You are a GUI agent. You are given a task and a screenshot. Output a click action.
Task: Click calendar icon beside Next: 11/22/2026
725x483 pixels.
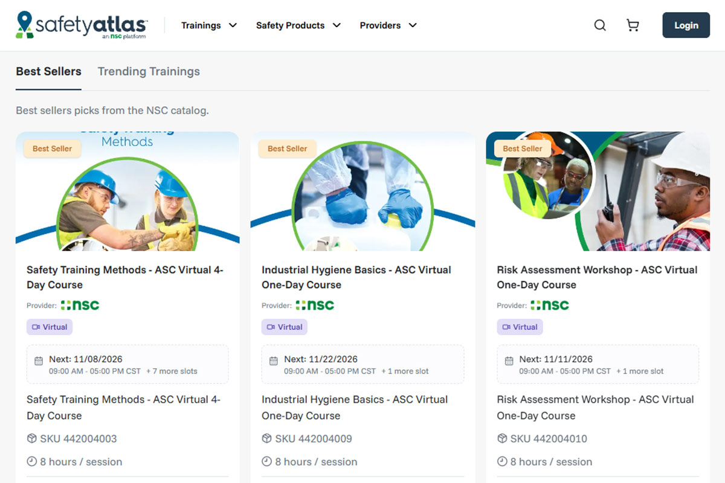pos(274,361)
